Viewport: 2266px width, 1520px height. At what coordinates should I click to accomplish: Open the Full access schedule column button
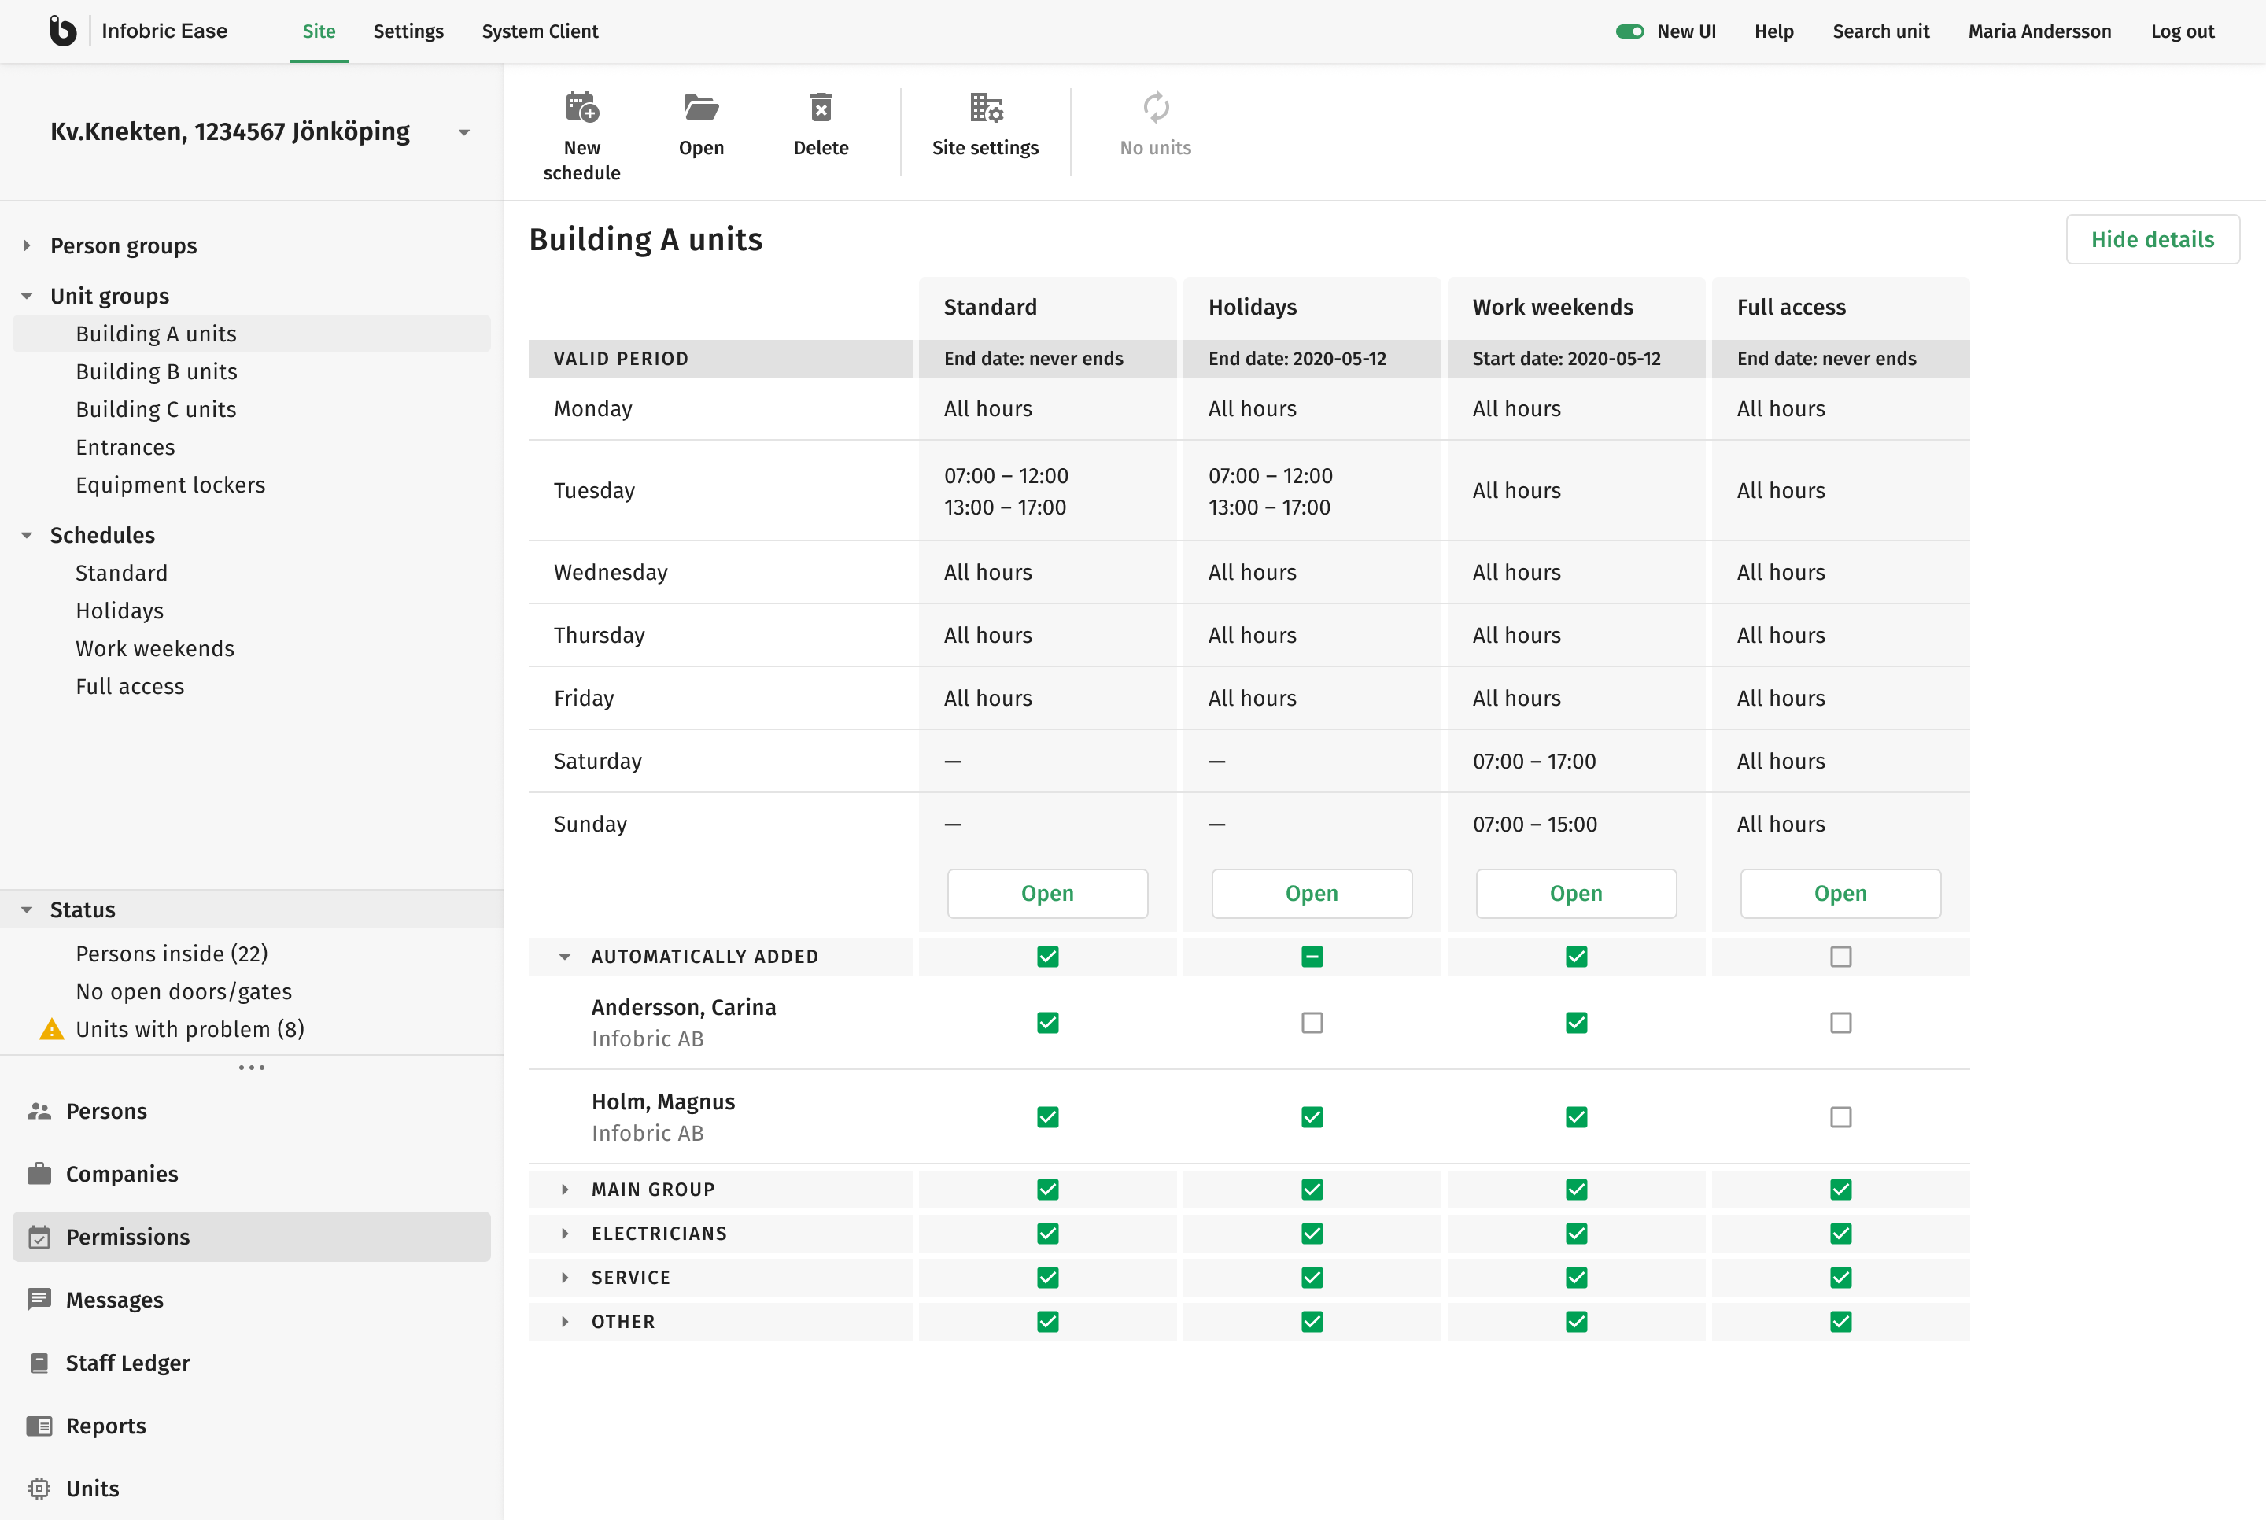(1840, 893)
